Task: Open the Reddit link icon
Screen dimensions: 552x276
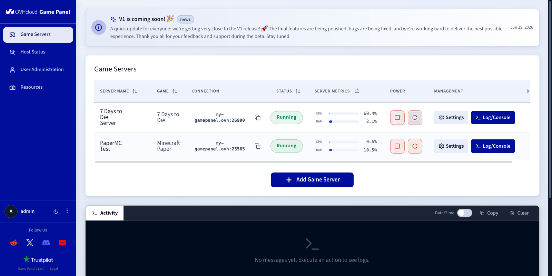Action: (14, 243)
